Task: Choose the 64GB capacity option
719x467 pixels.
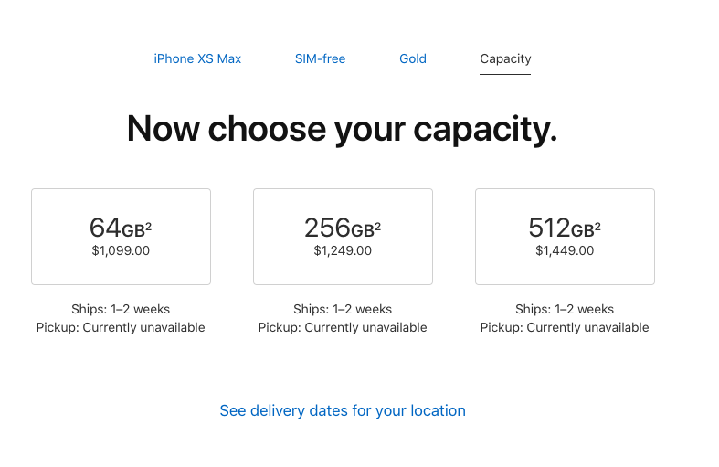Action: (121, 237)
